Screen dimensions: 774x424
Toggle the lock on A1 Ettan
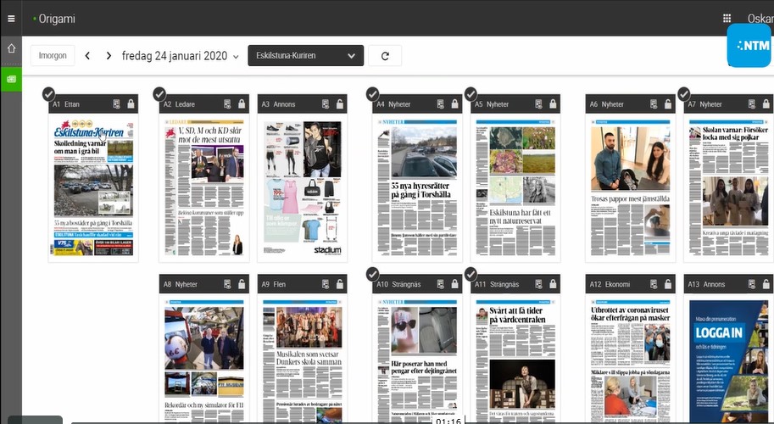tap(131, 104)
